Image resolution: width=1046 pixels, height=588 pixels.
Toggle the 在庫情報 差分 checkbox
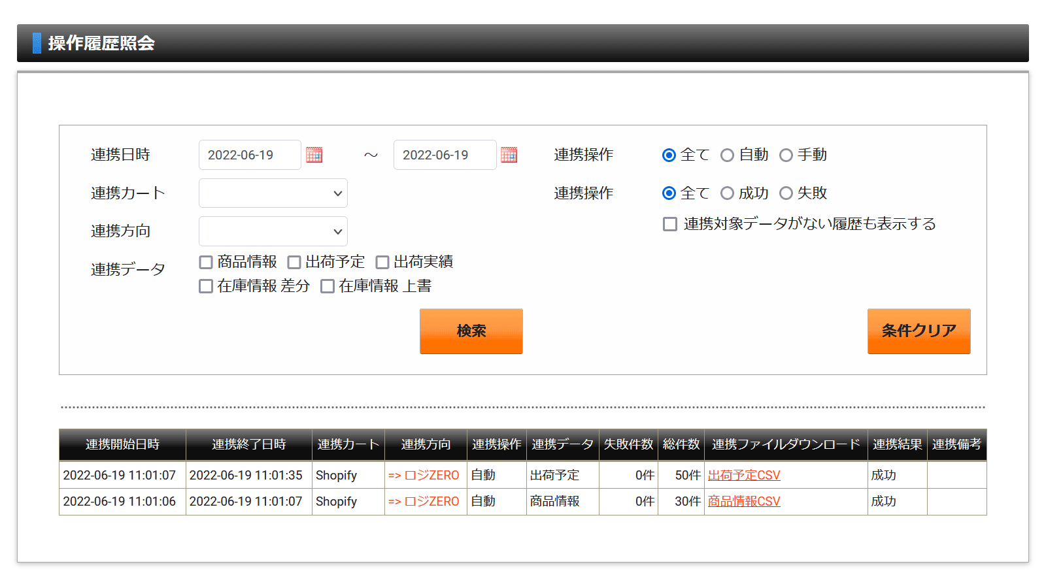tap(206, 286)
